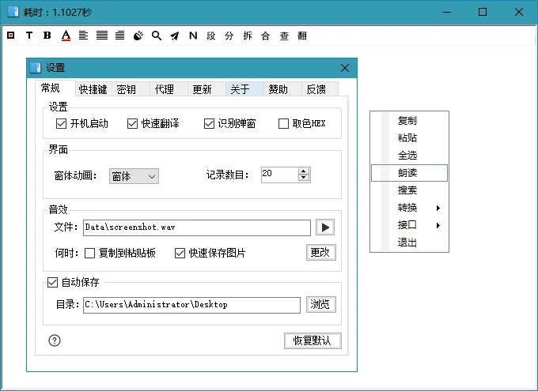Toggle the 开机启动 checkbox
538x391 pixels.
(61, 123)
